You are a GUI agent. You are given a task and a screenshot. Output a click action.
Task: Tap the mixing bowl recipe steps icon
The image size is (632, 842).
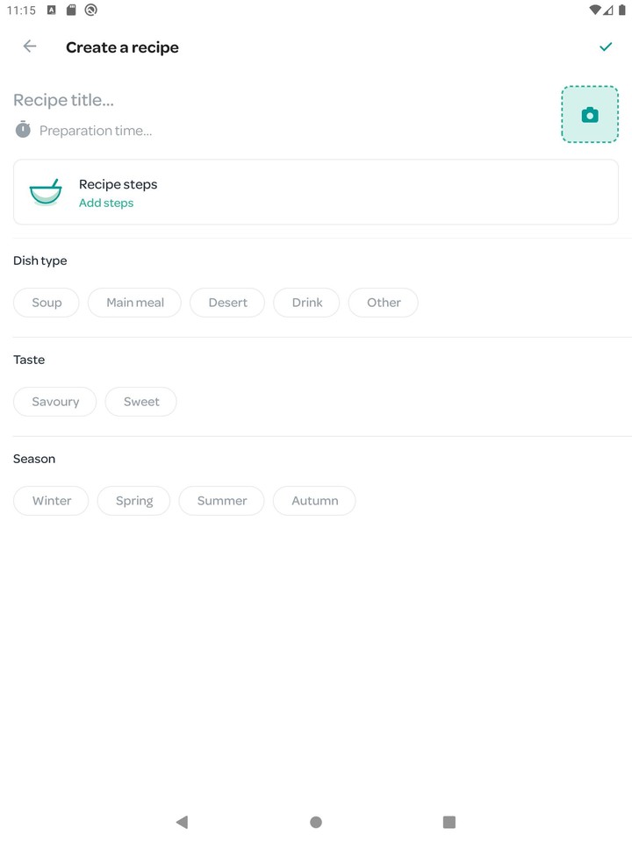coord(46,192)
